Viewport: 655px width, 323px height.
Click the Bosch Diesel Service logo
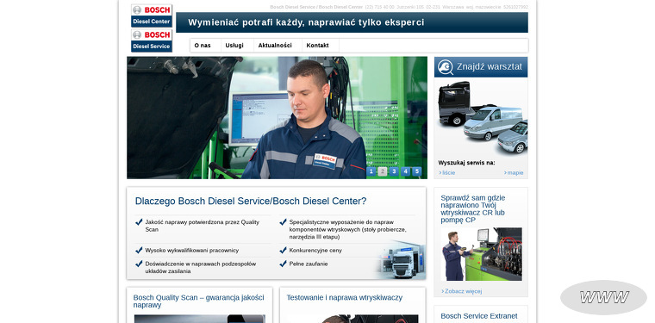coord(152,40)
